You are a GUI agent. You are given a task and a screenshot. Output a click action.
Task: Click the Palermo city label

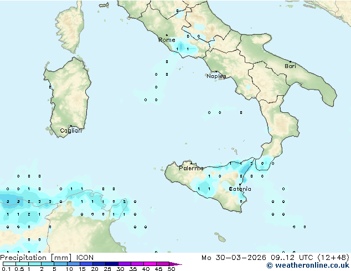point(191,168)
